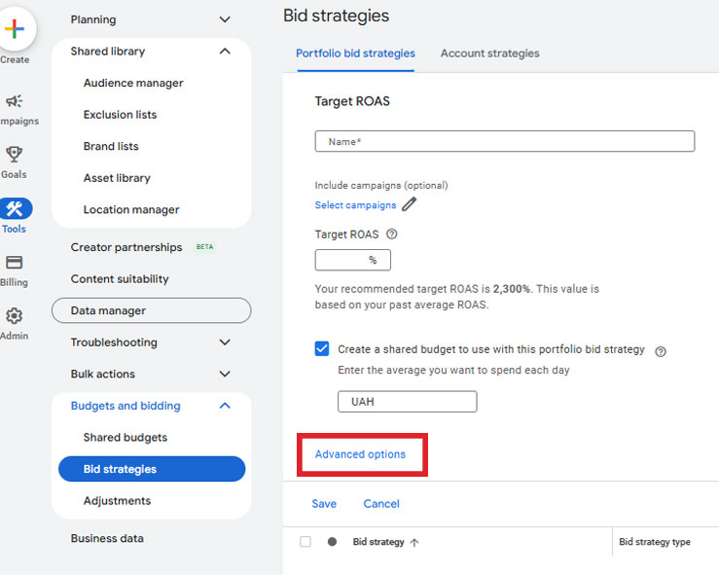
Task: Tick the select-all checkbox in table header
Action: (x=306, y=542)
